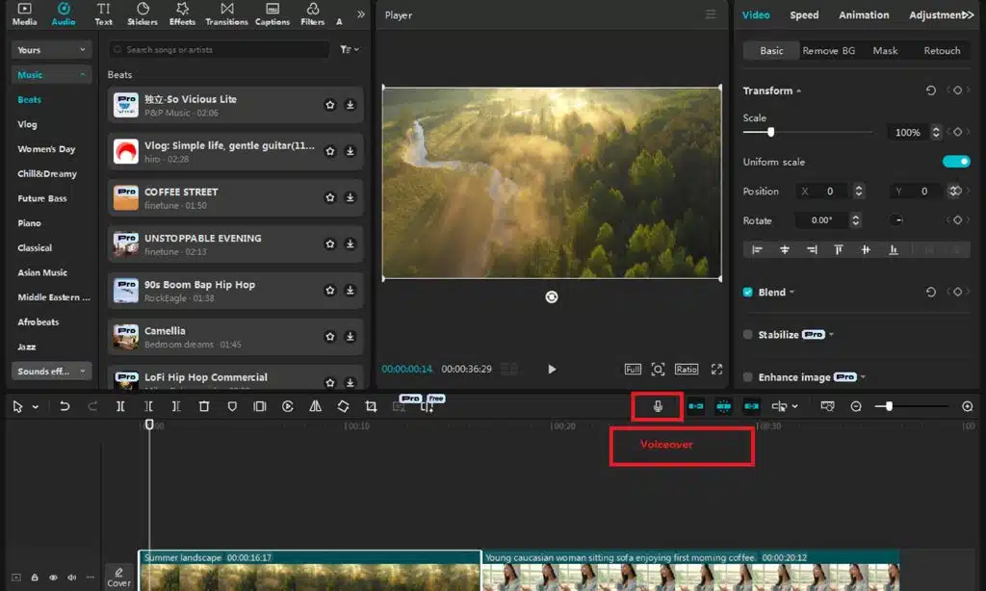Record a voiceover with the microphone icon
Viewport: 986px width, 591px height.
tap(657, 405)
